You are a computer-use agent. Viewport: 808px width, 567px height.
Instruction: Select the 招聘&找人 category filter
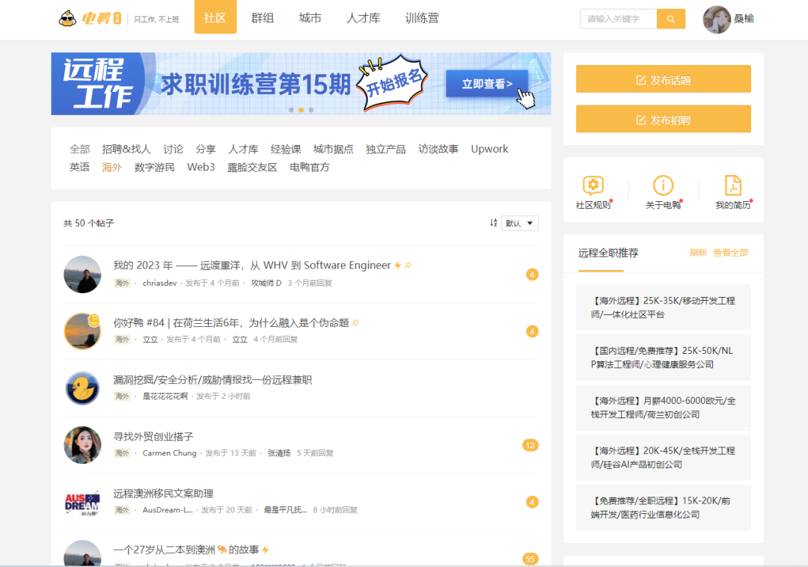click(x=126, y=150)
